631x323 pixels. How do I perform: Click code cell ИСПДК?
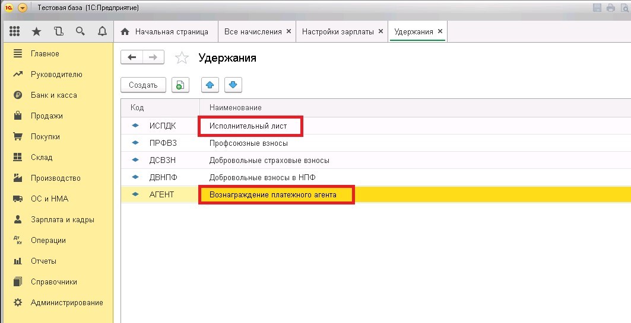click(163, 126)
